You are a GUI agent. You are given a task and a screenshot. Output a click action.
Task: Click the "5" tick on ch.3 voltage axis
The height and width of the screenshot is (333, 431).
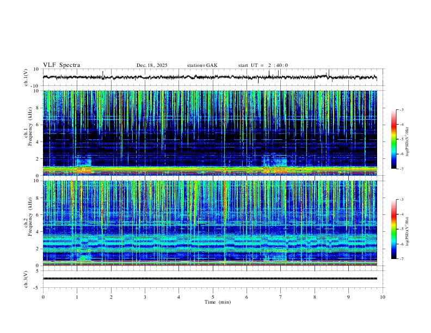pos(38,271)
